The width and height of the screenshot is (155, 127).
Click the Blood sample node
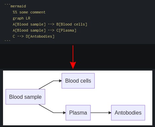(25, 97)
